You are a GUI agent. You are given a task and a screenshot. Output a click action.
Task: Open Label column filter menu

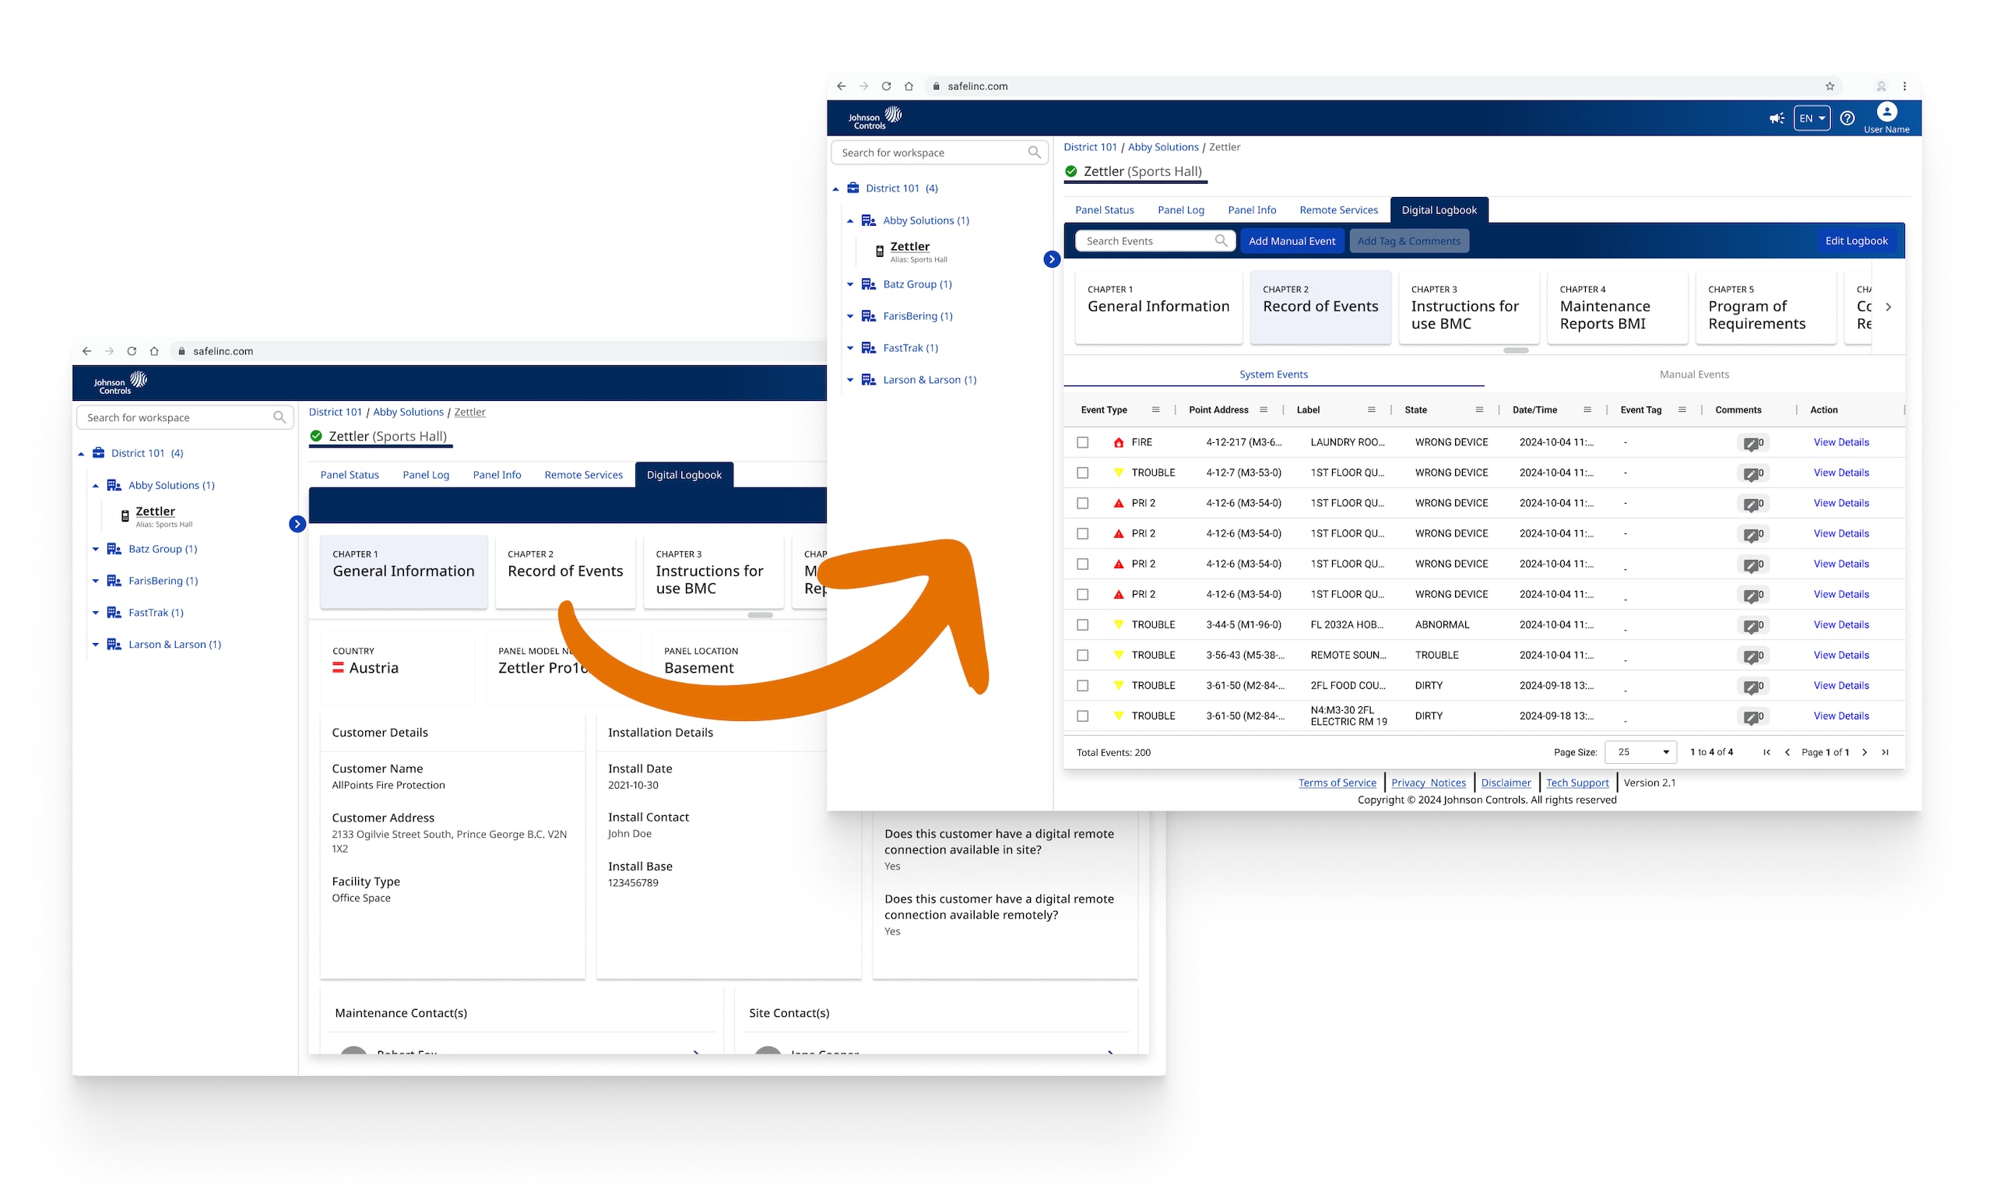click(1371, 410)
